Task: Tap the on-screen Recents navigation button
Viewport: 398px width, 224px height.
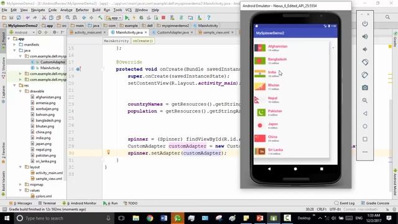Action: click(x=322, y=169)
